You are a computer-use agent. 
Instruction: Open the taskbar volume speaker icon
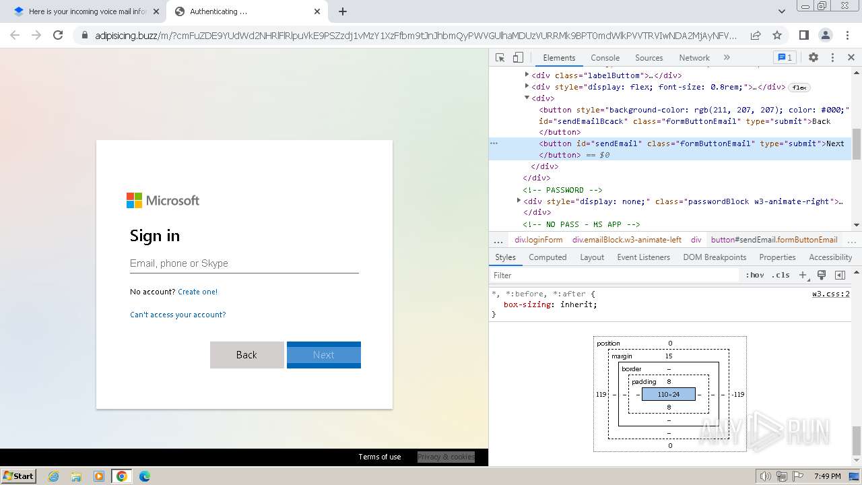pos(766,476)
